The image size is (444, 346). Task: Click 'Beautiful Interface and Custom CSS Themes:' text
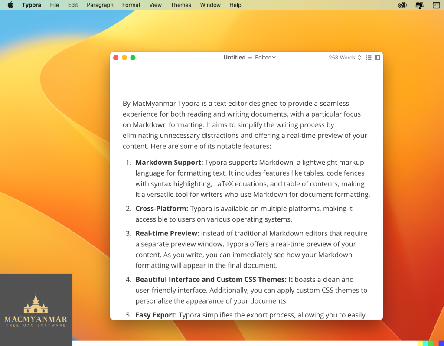point(211,280)
